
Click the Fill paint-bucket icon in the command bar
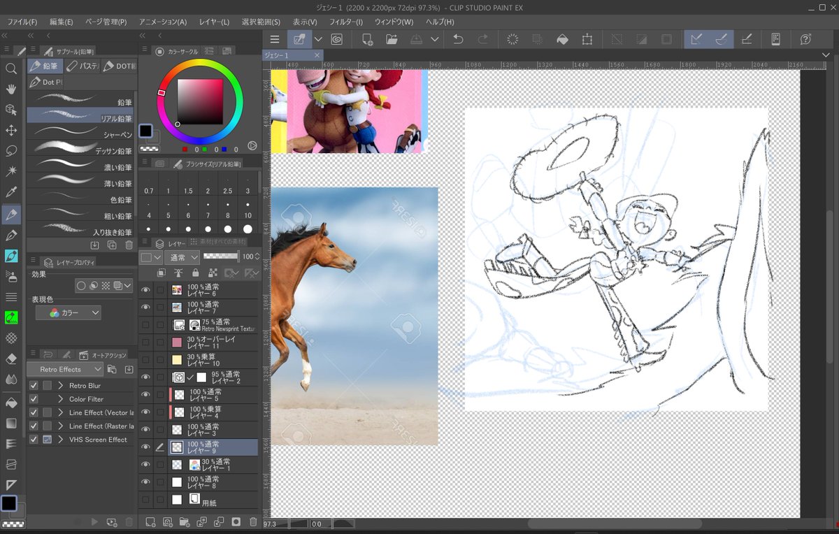562,39
